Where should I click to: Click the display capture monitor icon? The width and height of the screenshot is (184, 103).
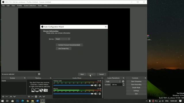(37, 90)
